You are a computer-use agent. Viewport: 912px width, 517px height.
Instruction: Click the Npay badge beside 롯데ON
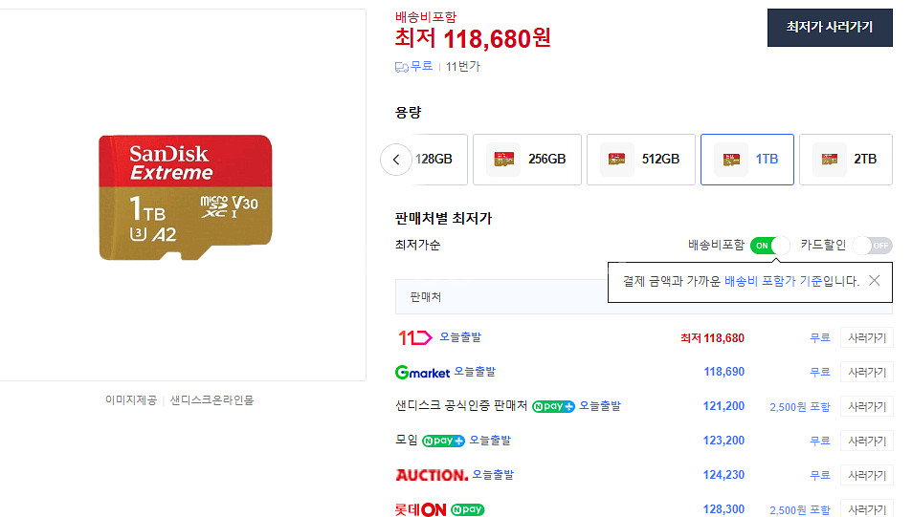click(x=467, y=509)
